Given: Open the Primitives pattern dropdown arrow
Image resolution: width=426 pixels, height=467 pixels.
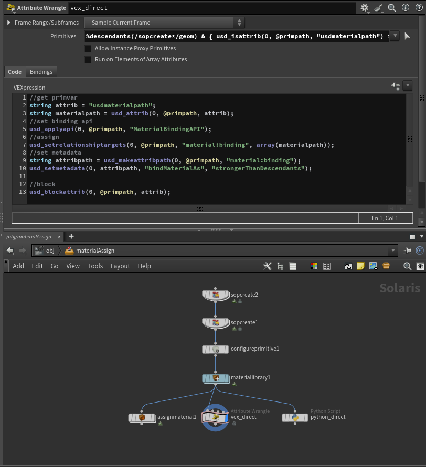Looking at the screenshot, I should 395,36.
